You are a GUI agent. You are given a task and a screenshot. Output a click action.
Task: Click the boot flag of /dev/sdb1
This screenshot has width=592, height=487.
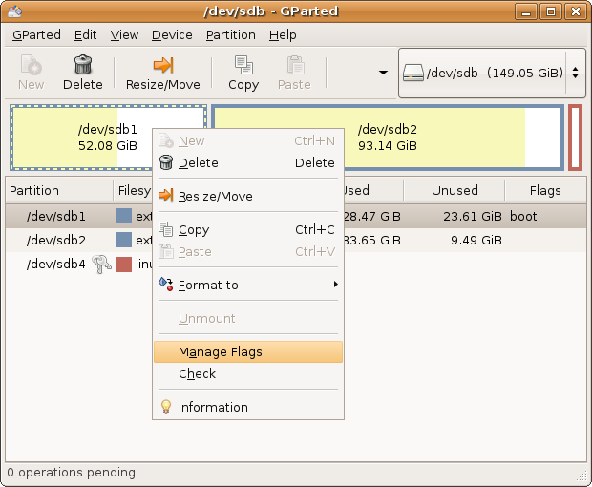click(523, 217)
